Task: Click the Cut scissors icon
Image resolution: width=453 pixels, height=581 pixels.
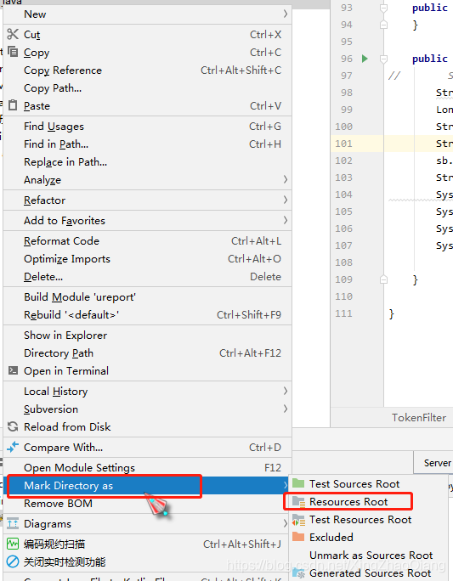Action: click(x=13, y=34)
